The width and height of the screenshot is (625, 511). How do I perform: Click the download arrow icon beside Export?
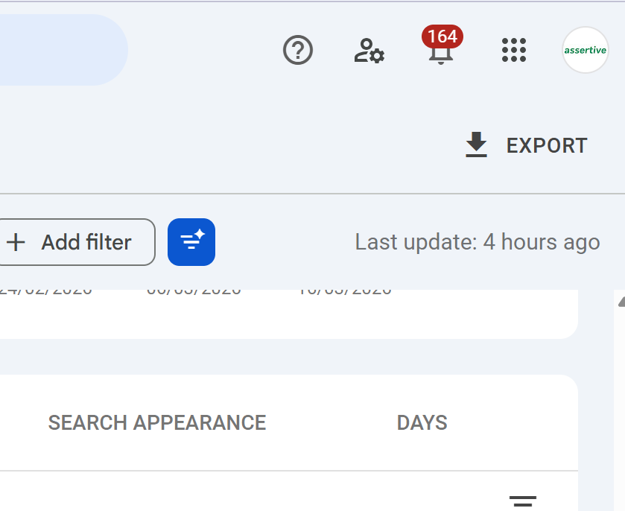[x=476, y=145]
